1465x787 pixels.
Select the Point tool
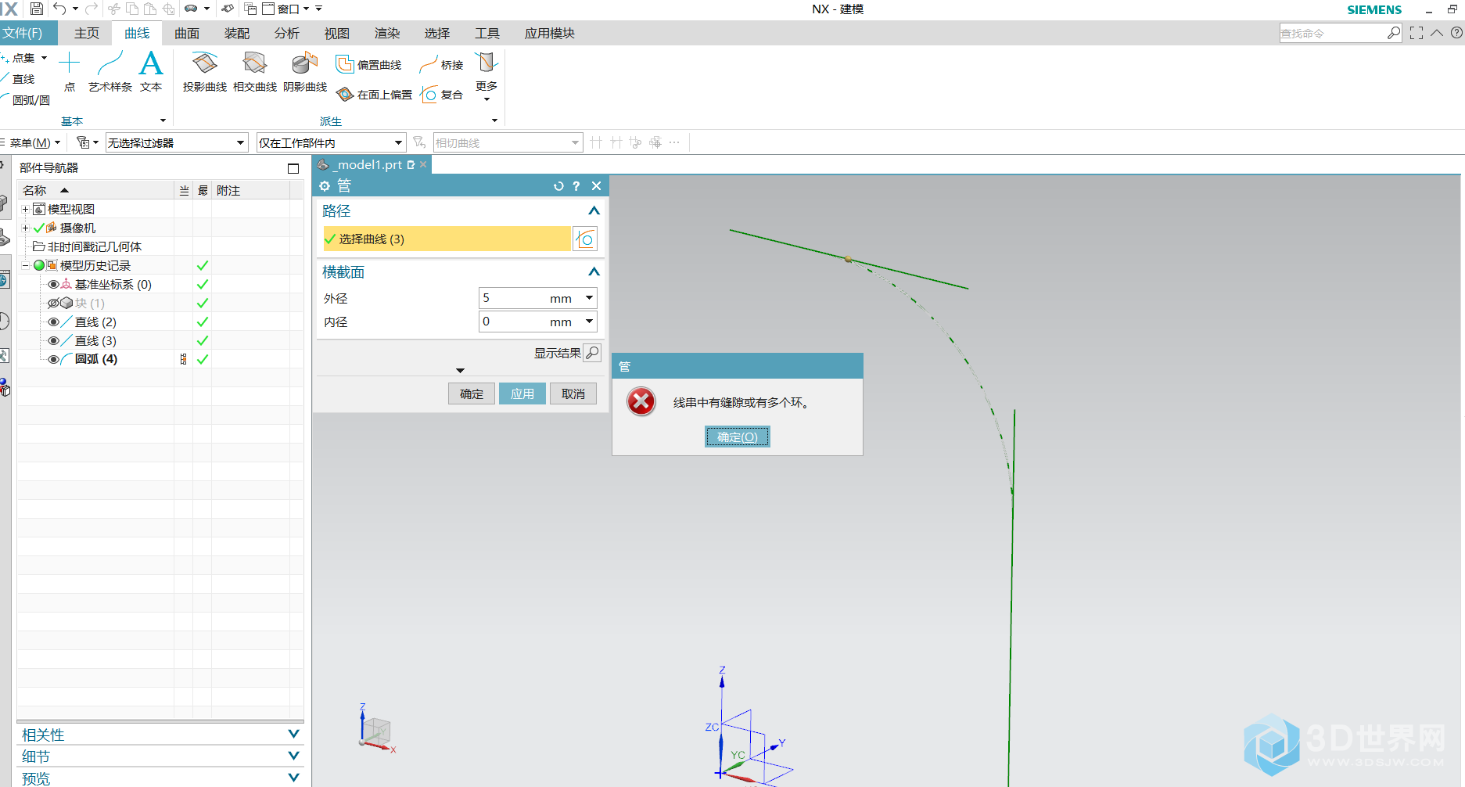pyautogui.click(x=70, y=72)
